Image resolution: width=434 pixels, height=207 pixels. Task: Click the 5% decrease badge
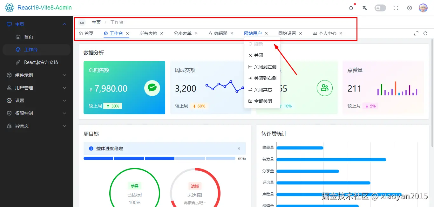point(370,106)
